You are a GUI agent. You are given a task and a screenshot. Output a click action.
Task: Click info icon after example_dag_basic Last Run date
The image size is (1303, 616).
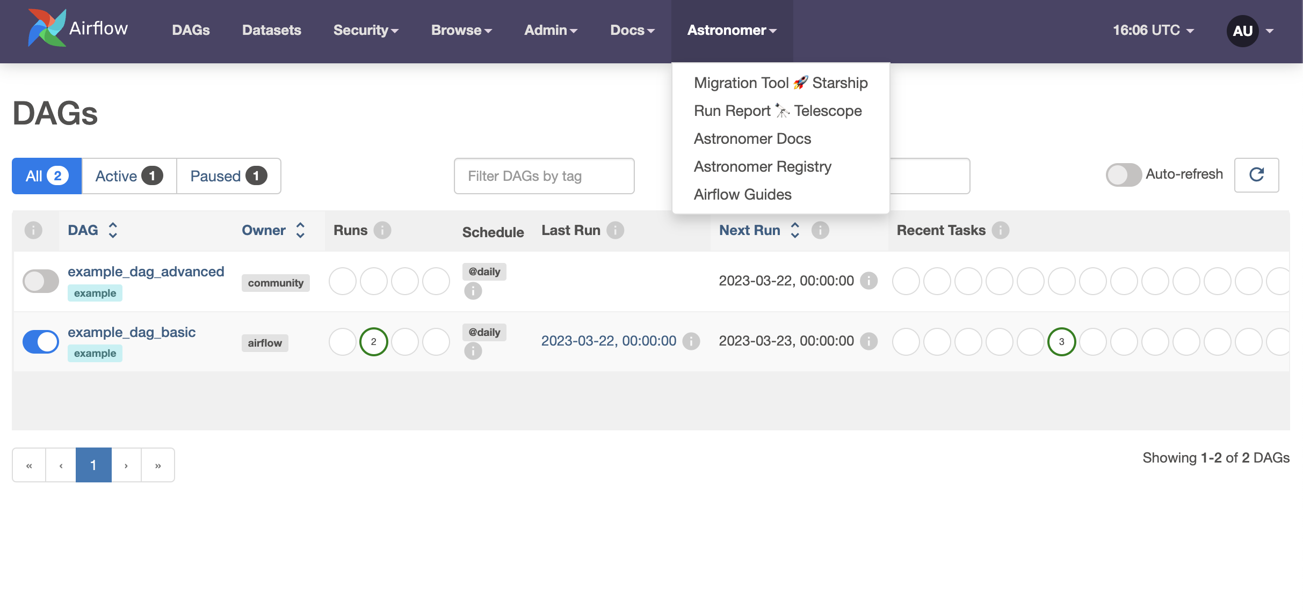(691, 341)
